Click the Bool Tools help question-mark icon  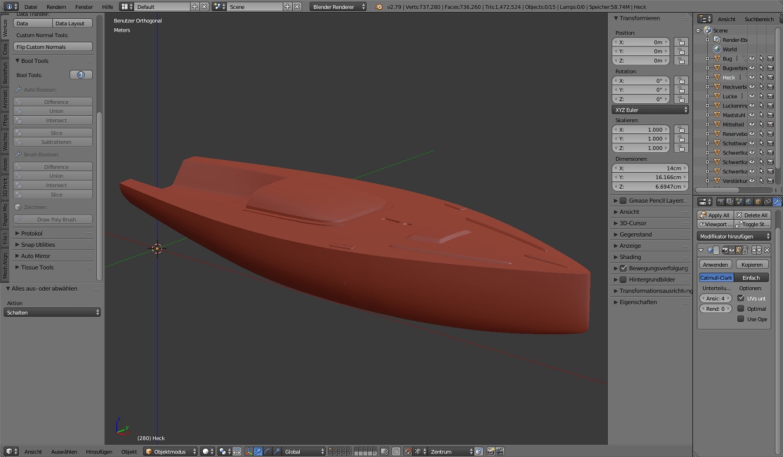point(81,75)
